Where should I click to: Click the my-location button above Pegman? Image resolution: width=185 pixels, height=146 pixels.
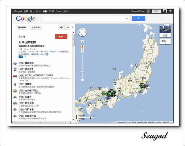pos(82,41)
